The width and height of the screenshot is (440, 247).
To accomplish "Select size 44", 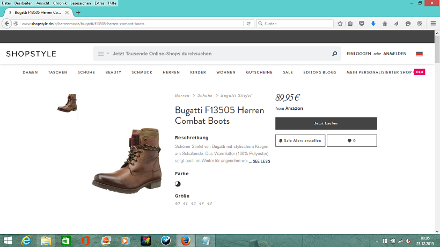I will click(209, 204).
